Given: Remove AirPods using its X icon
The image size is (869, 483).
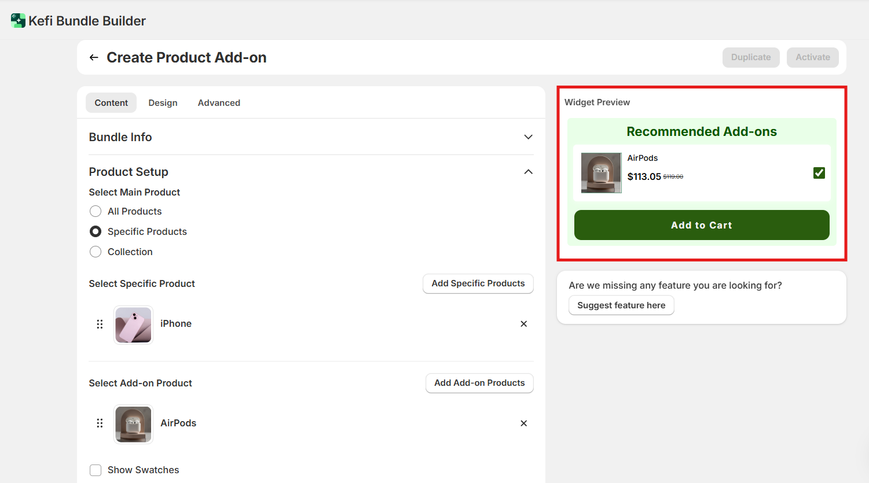Looking at the screenshot, I should (523, 423).
